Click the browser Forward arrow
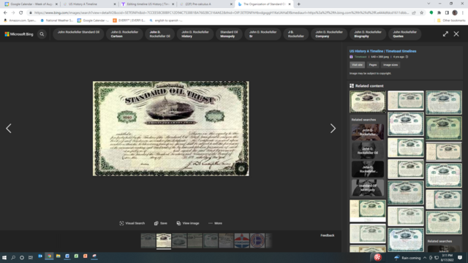 click(x=13, y=13)
